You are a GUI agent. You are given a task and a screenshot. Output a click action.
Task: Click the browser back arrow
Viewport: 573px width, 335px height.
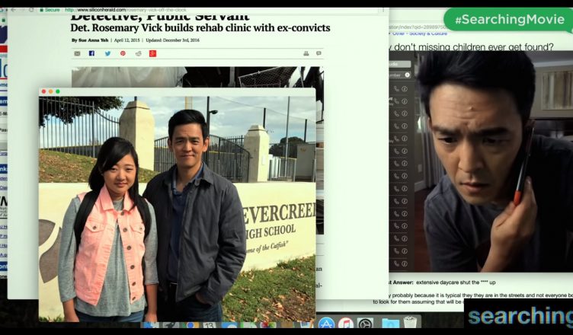click(x=12, y=10)
